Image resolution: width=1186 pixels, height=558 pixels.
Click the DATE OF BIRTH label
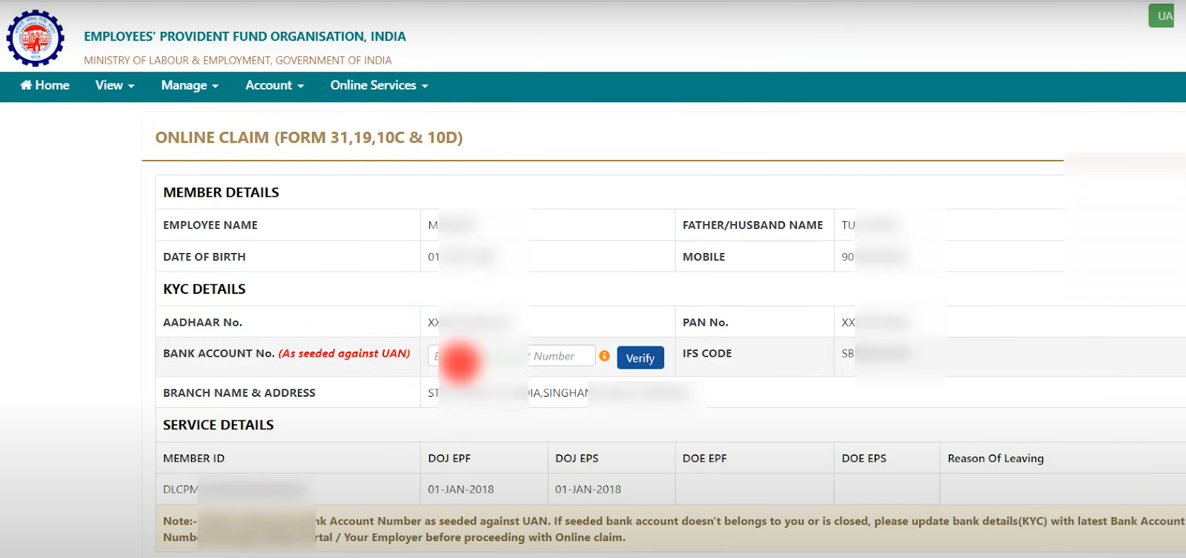click(x=205, y=257)
